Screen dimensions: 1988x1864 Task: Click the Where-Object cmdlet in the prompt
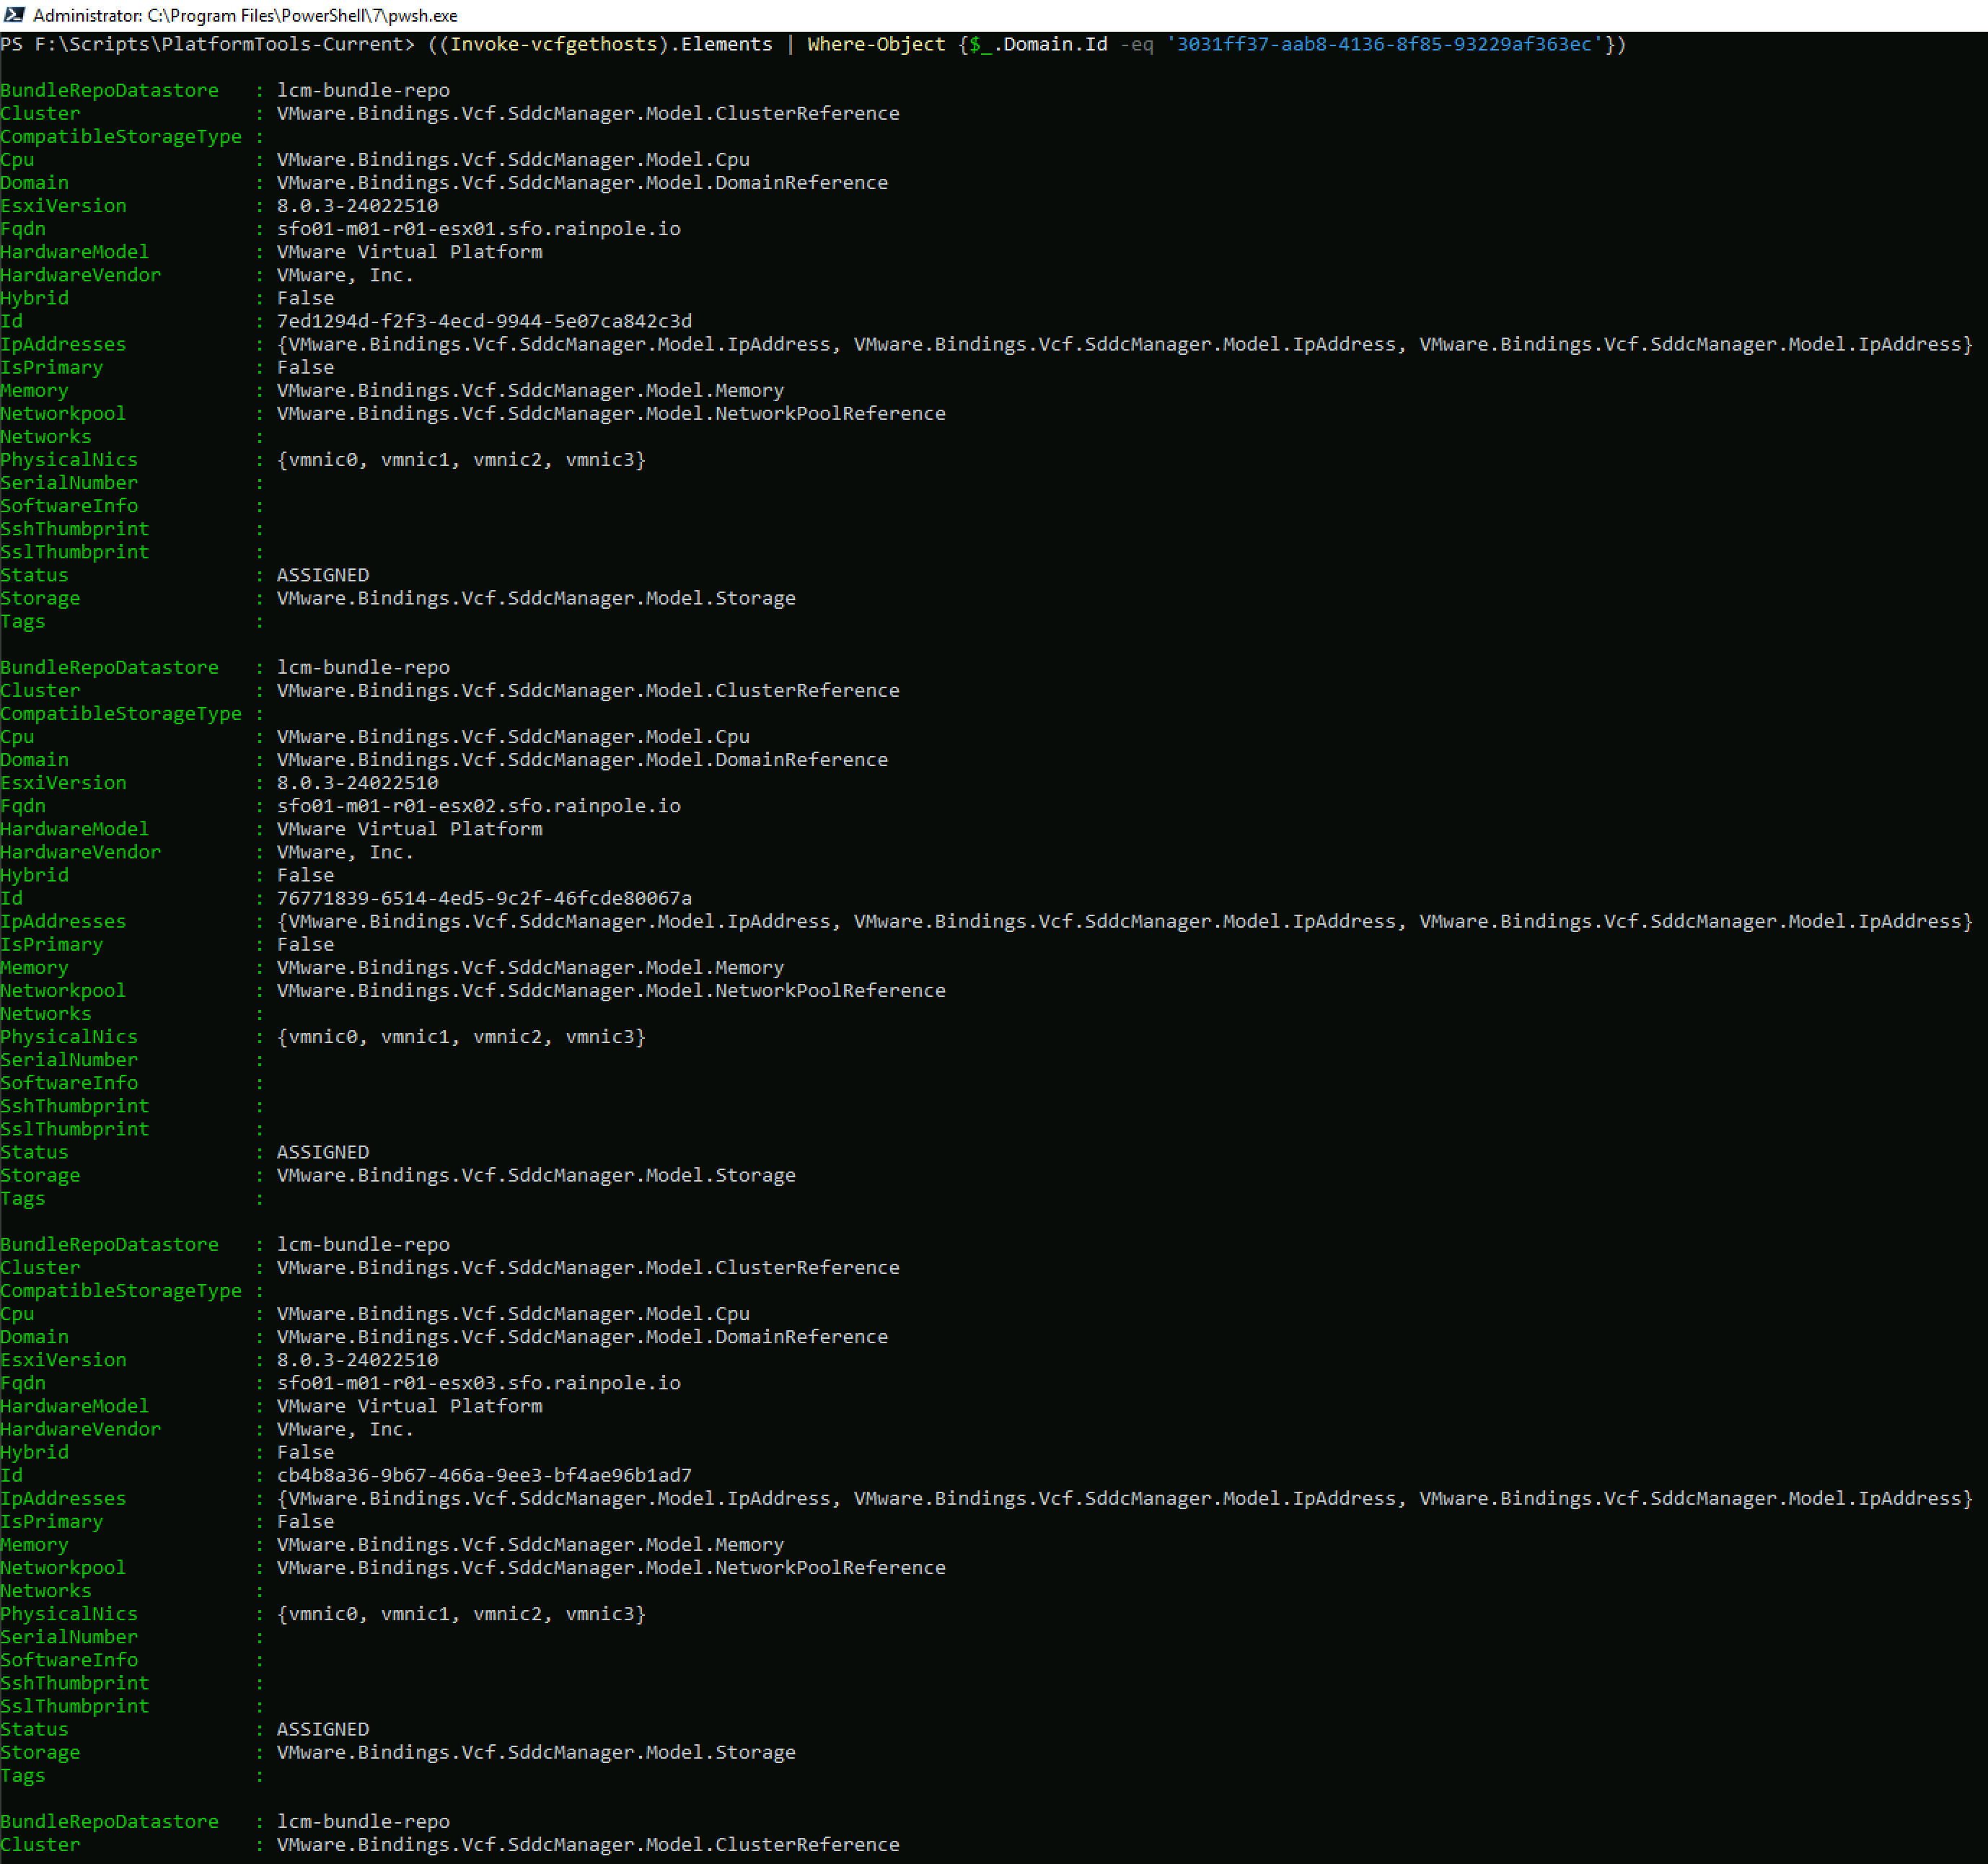click(876, 44)
